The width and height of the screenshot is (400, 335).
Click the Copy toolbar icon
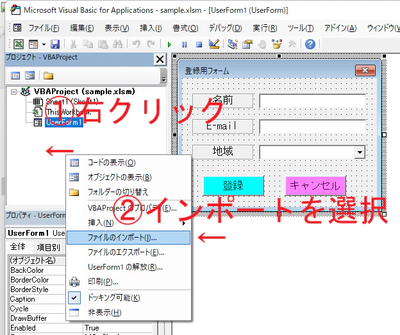click(x=88, y=44)
